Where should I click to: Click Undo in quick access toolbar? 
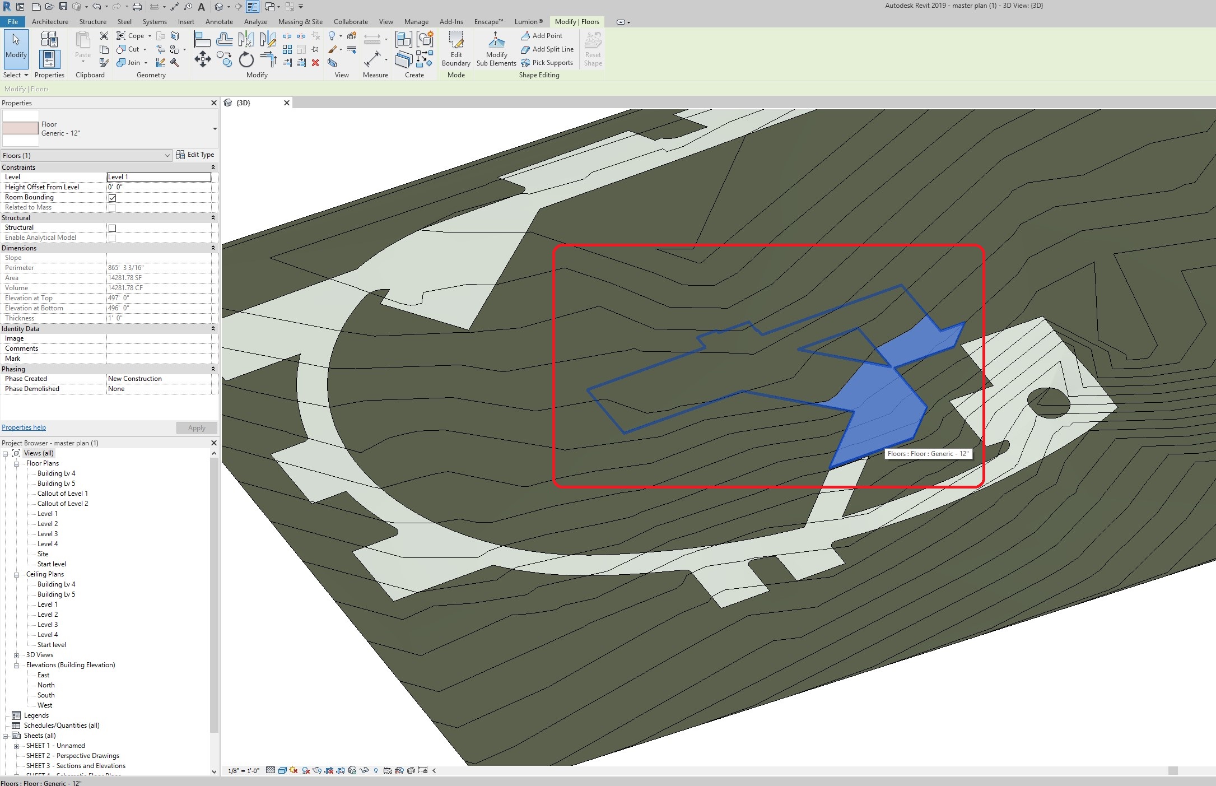[x=96, y=7]
